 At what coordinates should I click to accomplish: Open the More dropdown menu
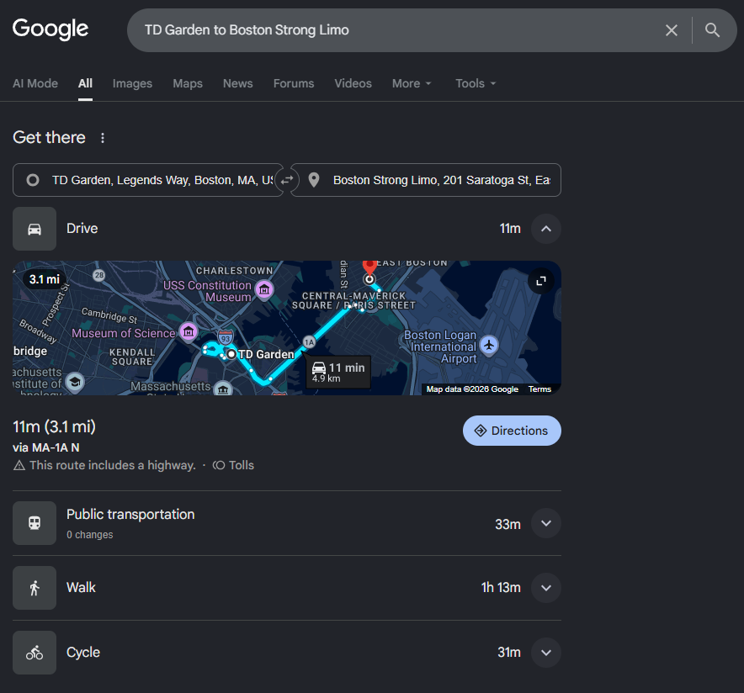click(412, 83)
